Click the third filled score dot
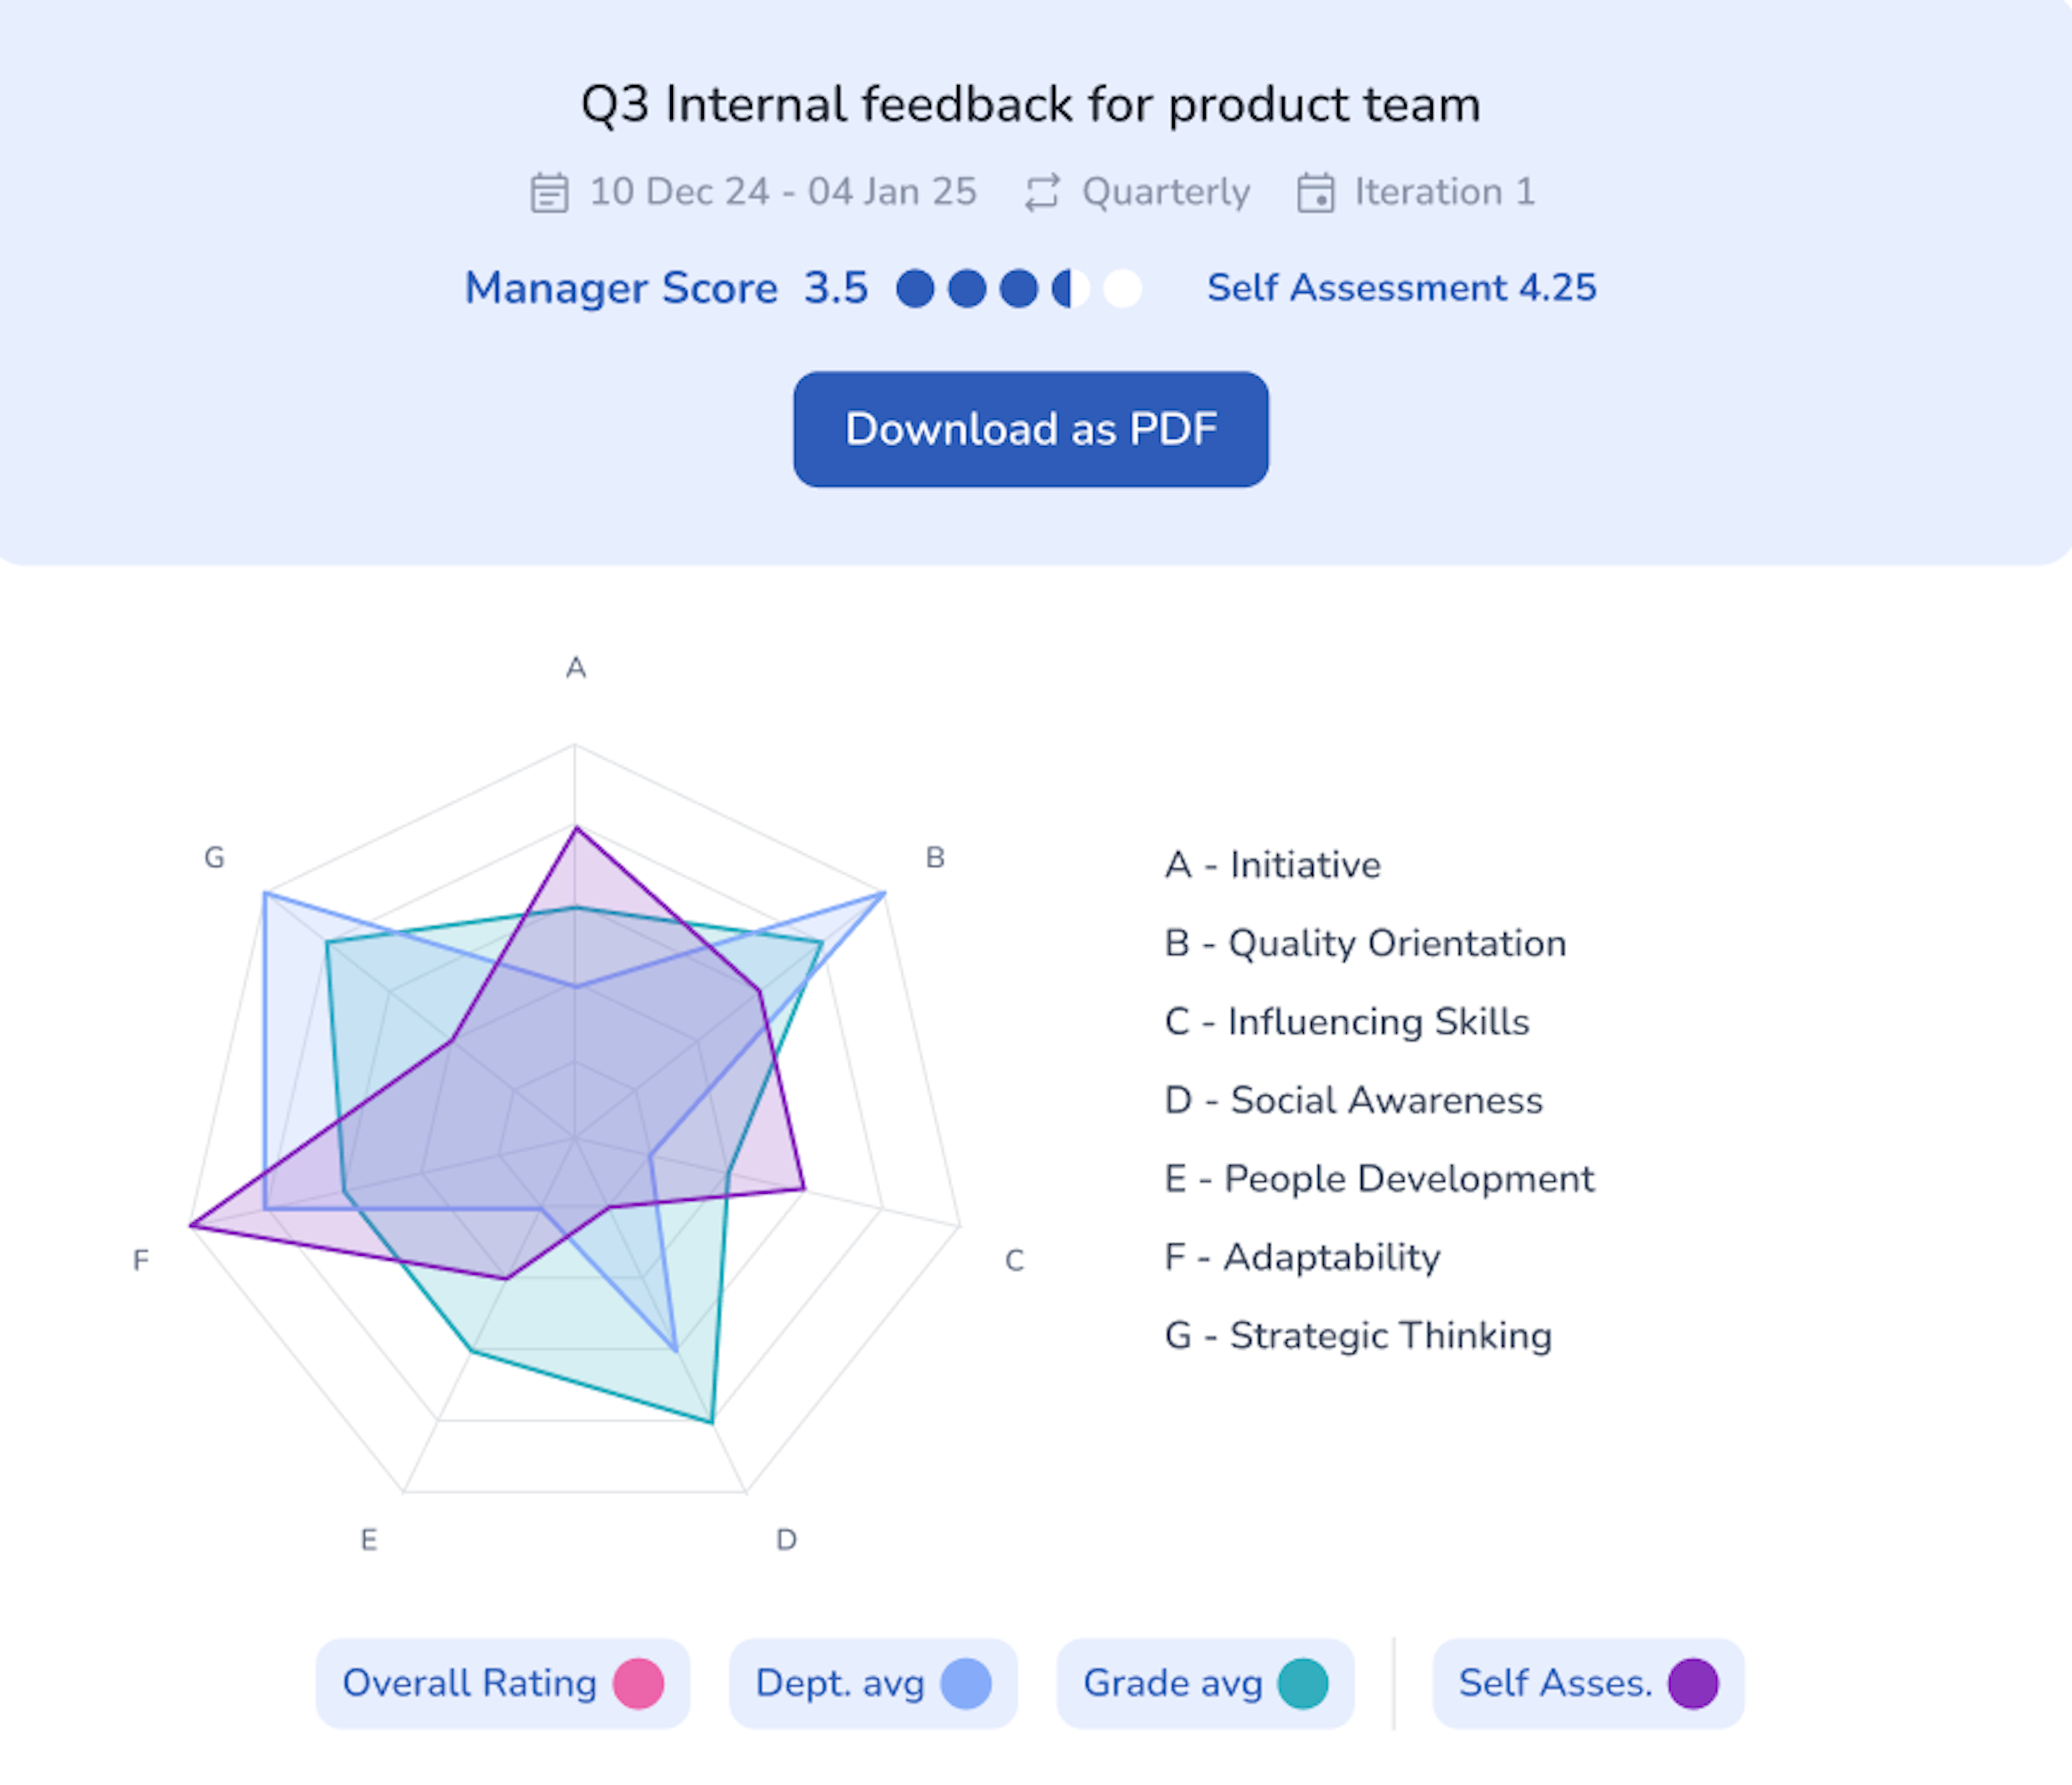2072x1785 pixels. point(1019,288)
